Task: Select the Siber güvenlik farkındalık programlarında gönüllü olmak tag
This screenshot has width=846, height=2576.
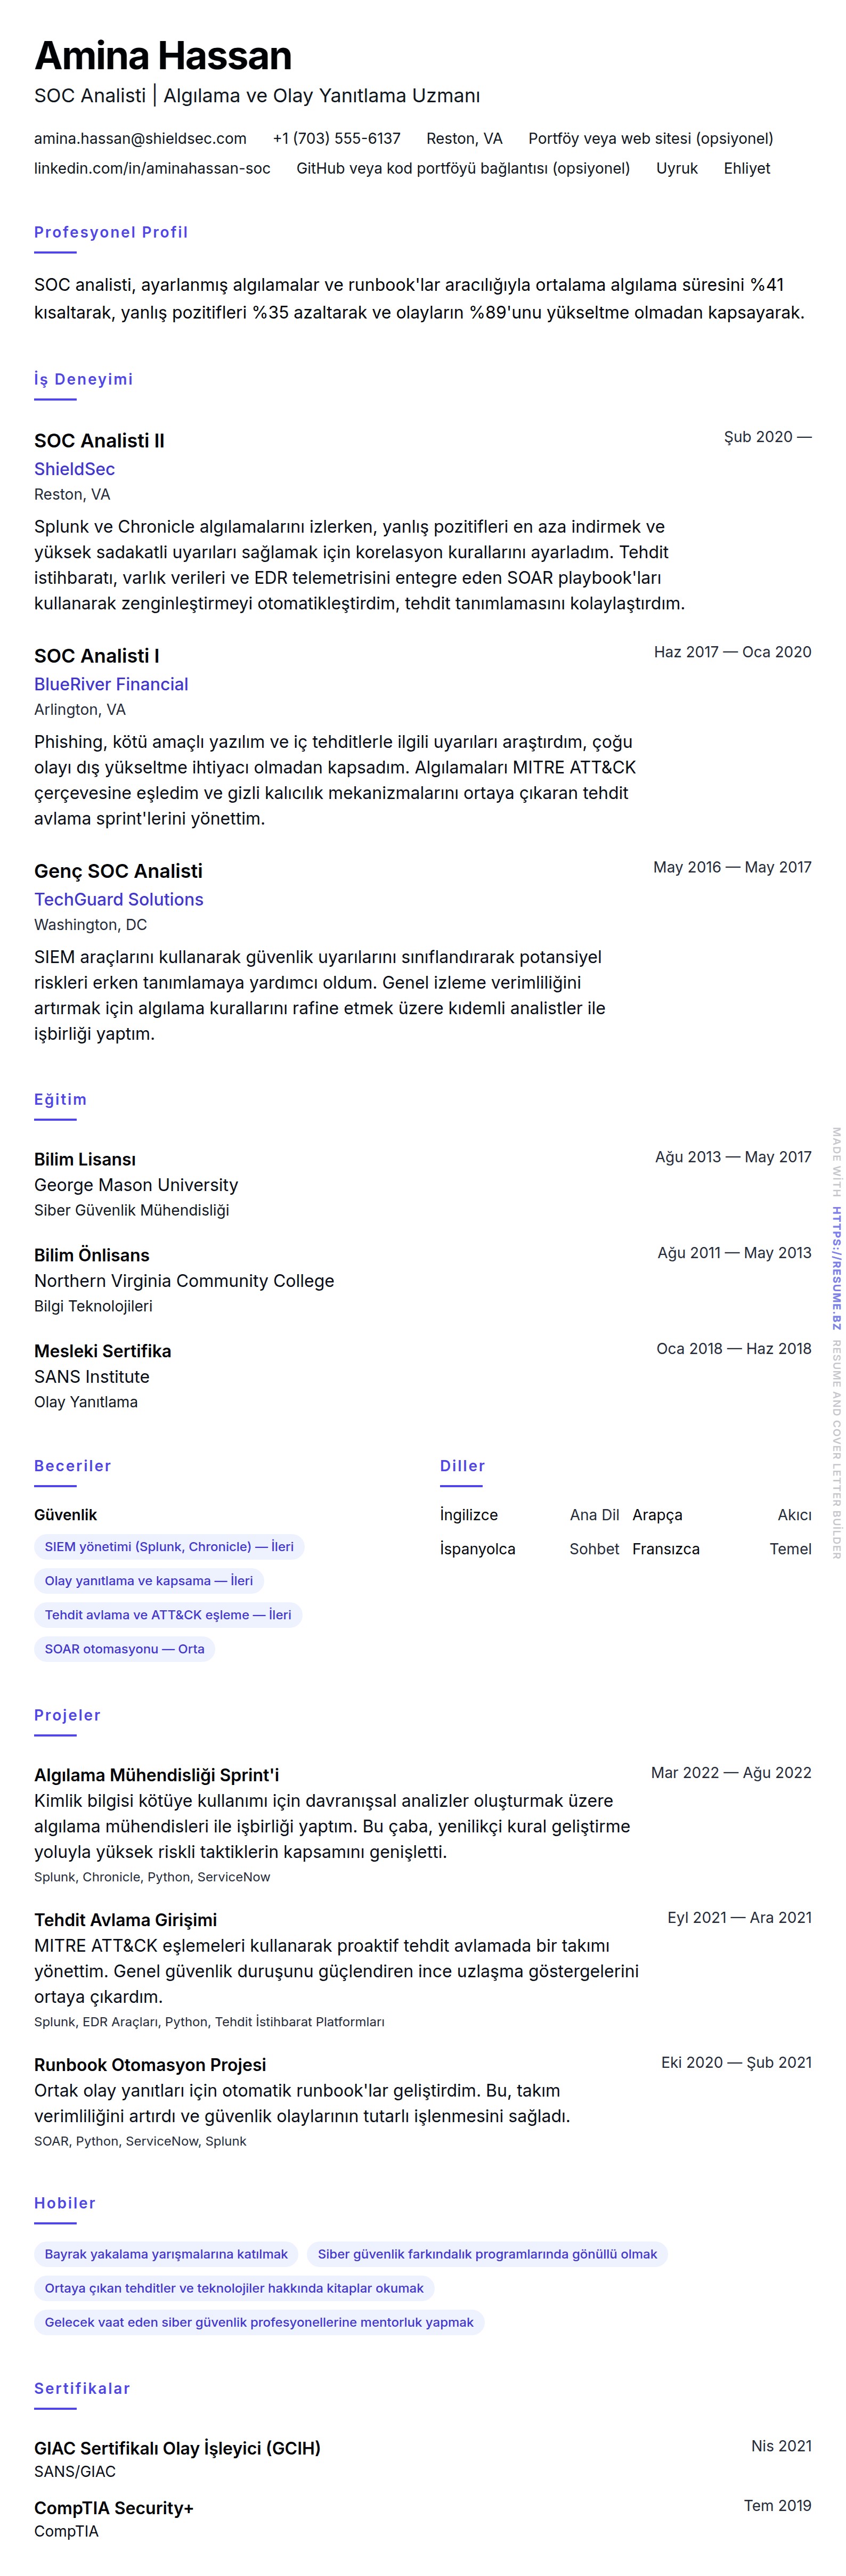Action: [x=487, y=2253]
